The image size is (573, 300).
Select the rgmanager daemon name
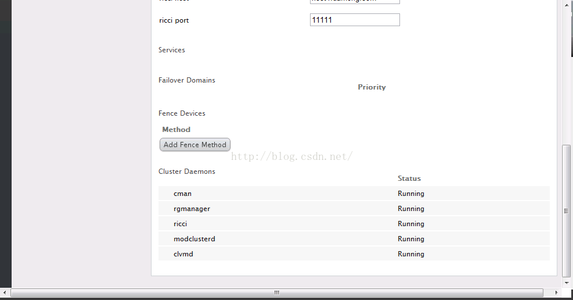click(x=192, y=209)
